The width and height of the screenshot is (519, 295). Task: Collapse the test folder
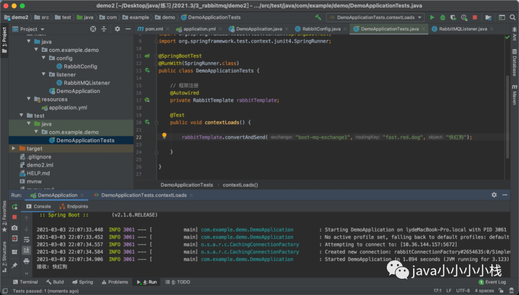click(x=22, y=115)
